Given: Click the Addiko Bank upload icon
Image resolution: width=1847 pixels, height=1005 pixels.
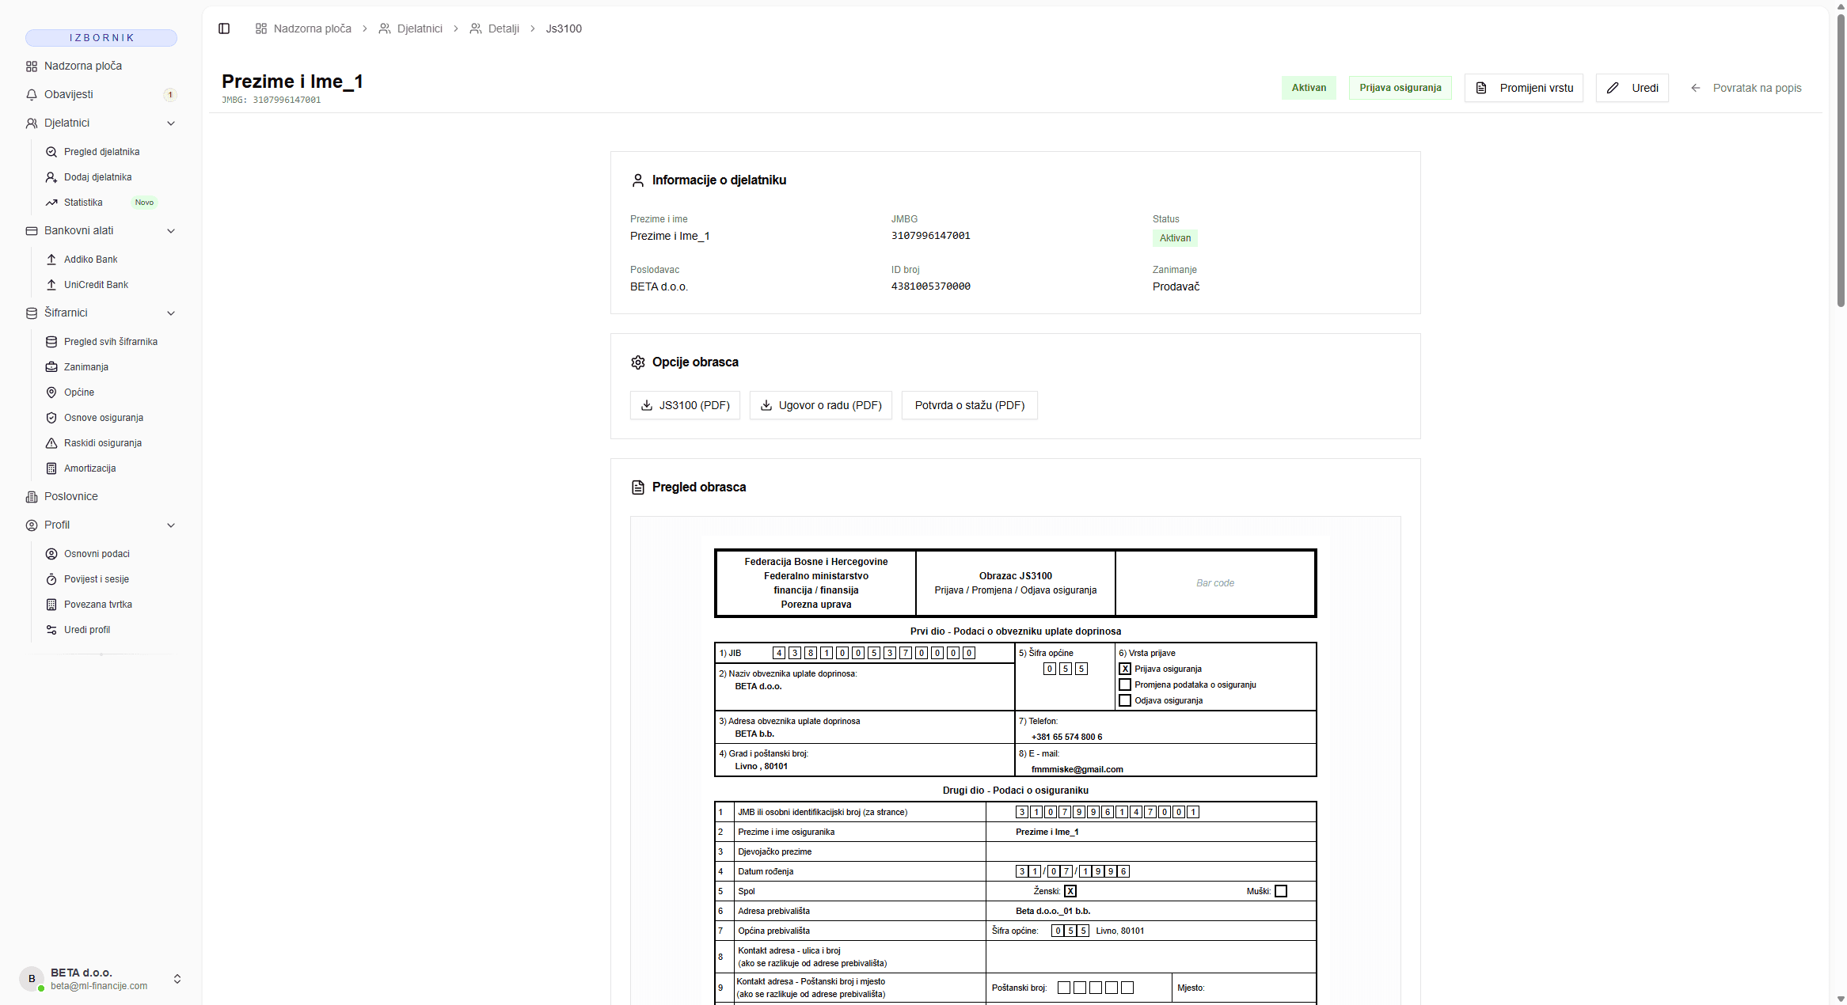Looking at the screenshot, I should click(x=51, y=259).
